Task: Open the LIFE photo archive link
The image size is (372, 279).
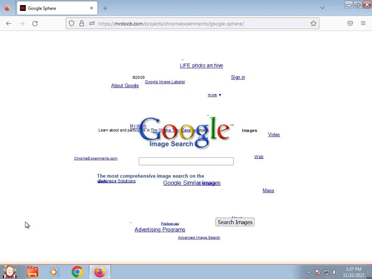Action: click(x=201, y=65)
